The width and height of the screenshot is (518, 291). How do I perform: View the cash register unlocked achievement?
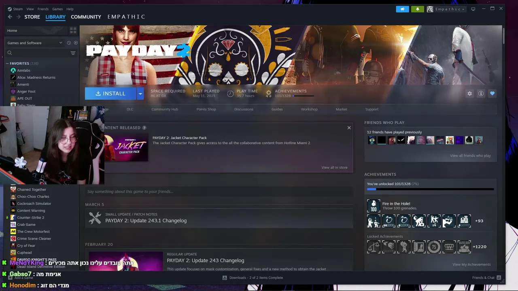tap(464, 221)
